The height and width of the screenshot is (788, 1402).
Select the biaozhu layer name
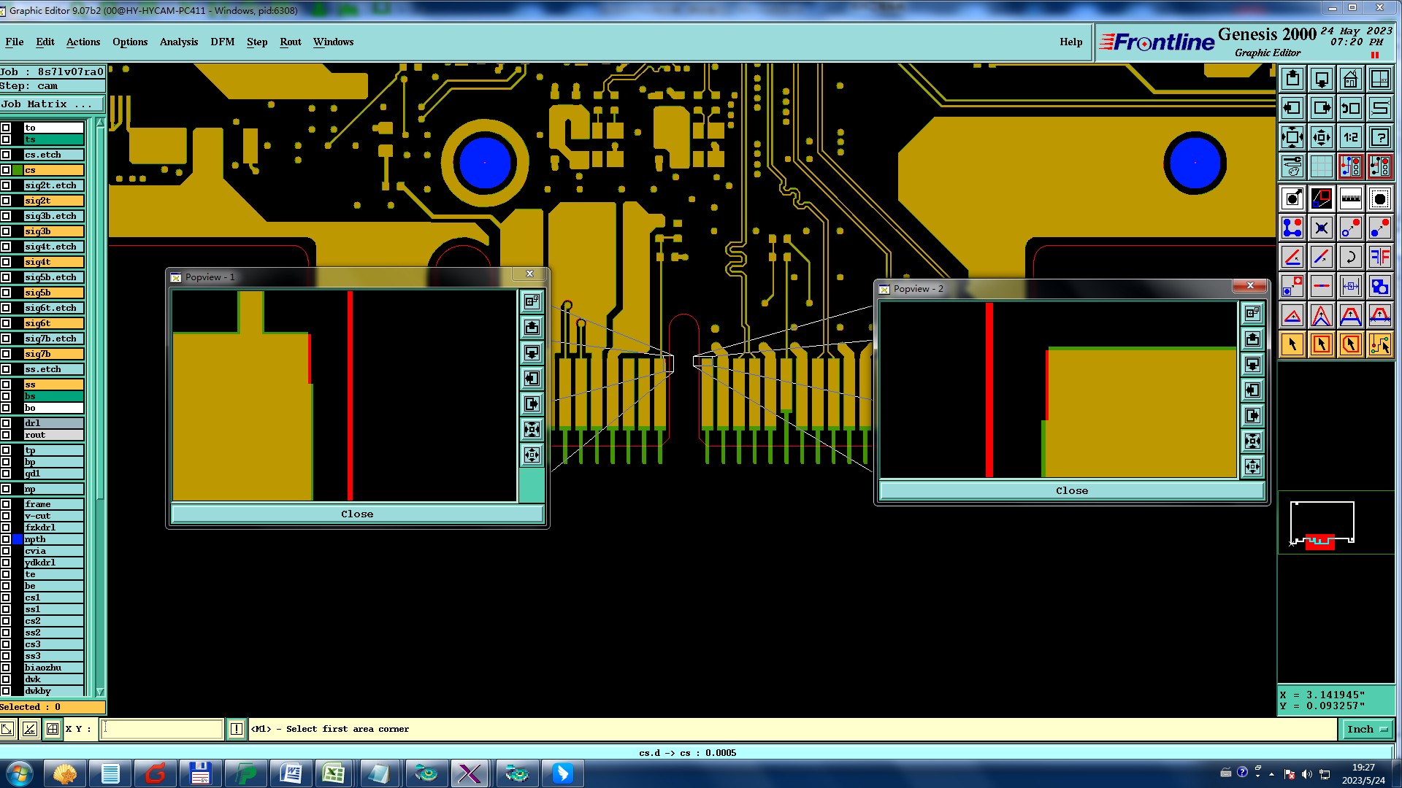(54, 668)
